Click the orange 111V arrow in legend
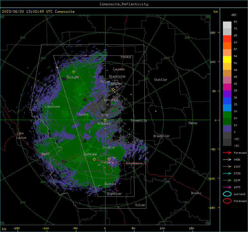 click(x=227, y=166)
